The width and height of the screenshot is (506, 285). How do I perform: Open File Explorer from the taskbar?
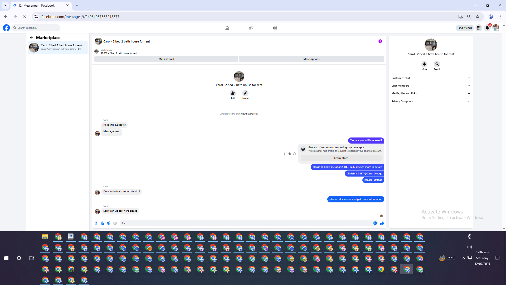[x=45, y=237]
